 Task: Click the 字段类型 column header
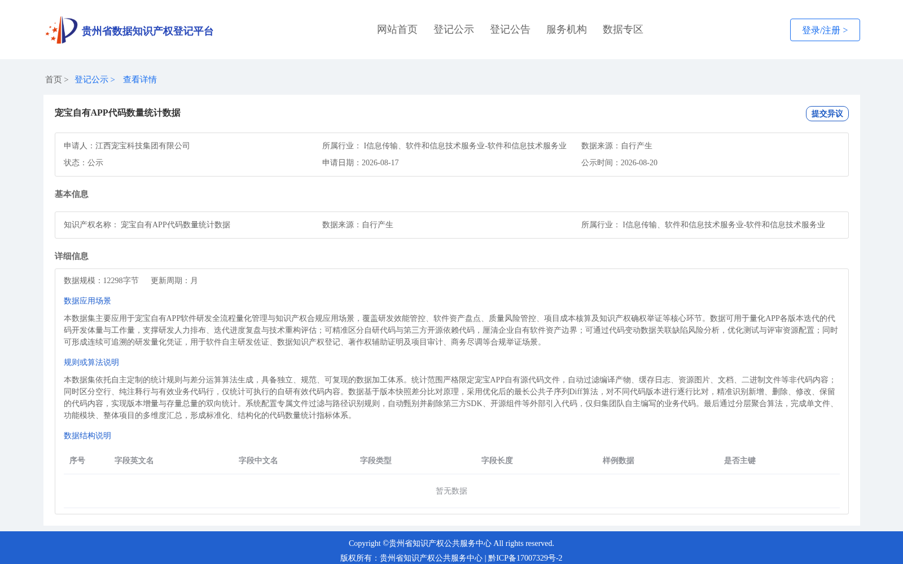pos(376,460)
